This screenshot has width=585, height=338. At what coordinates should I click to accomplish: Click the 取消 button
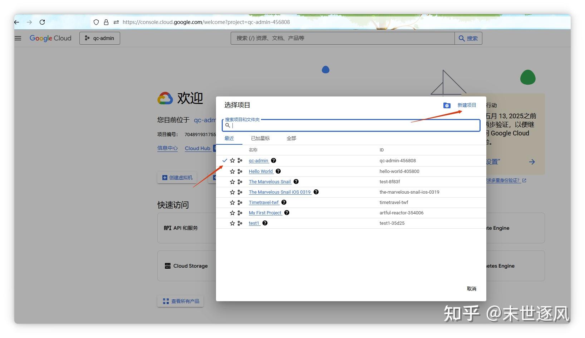coord(472,288)
